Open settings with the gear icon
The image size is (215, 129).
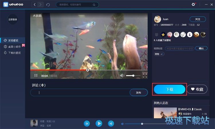(193, 5)
